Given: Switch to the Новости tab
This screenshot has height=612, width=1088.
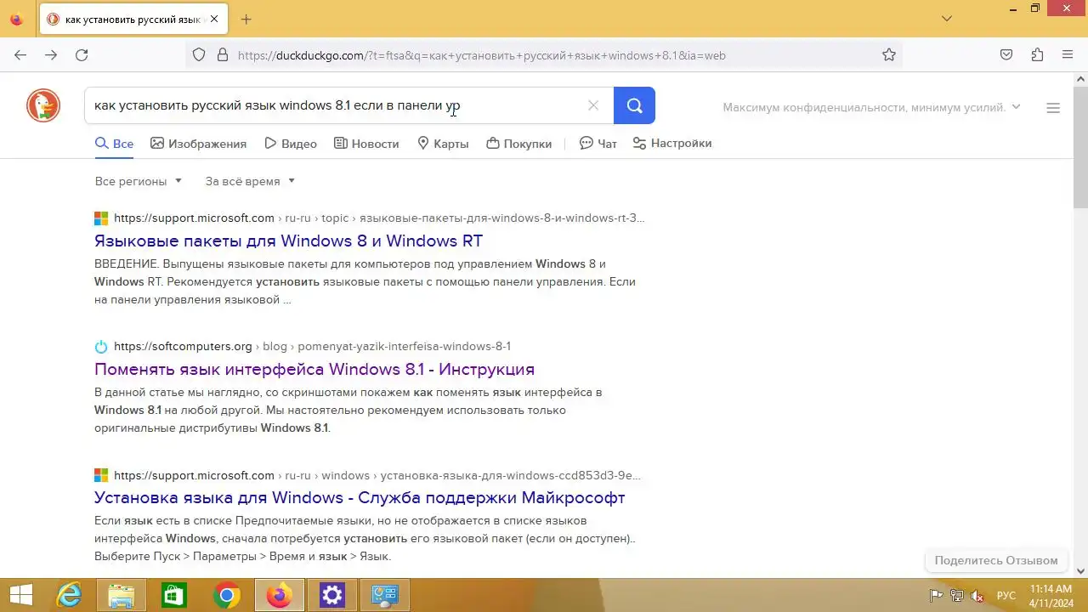Looking at the screenshot, I should 366,144.
